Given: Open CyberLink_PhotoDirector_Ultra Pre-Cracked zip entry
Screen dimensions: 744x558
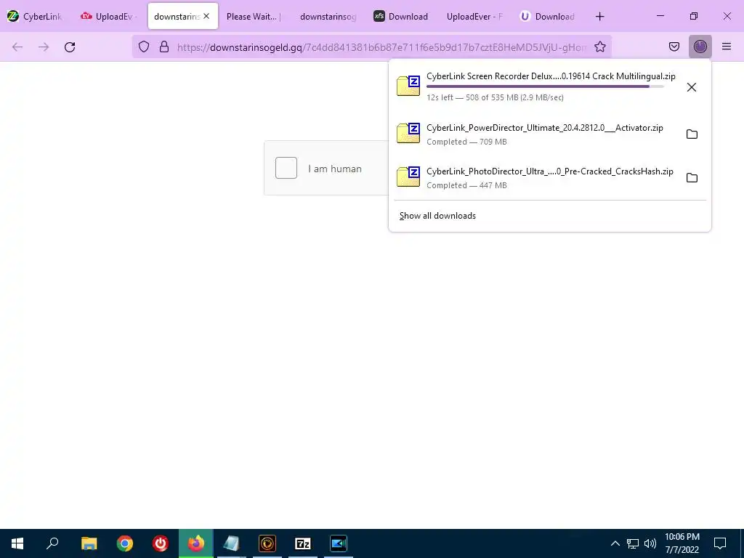Looking at the screenshot, I should click(535, 178).
